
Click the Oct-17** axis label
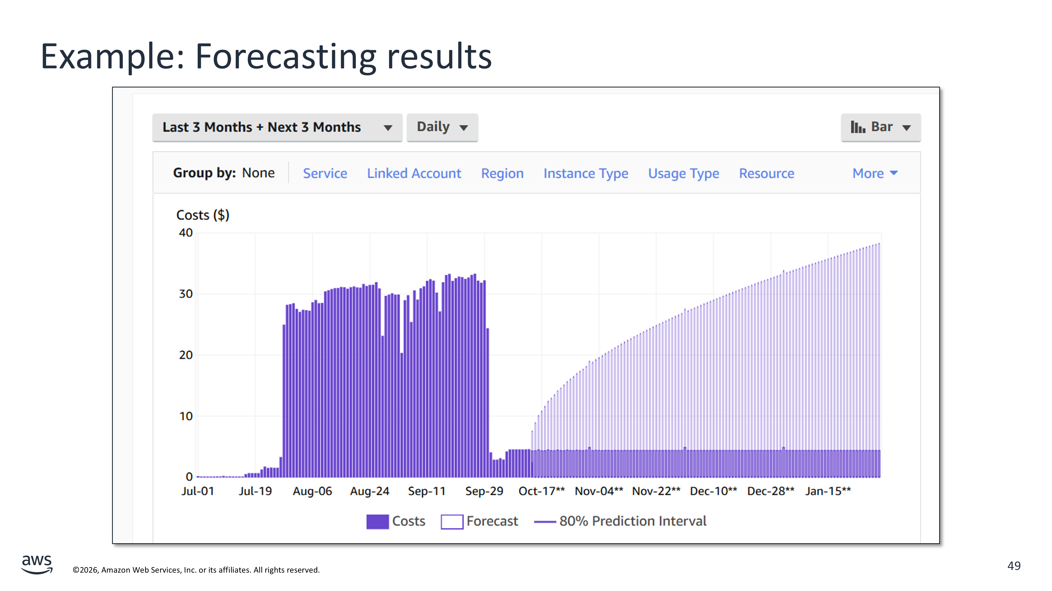point(542,491)
